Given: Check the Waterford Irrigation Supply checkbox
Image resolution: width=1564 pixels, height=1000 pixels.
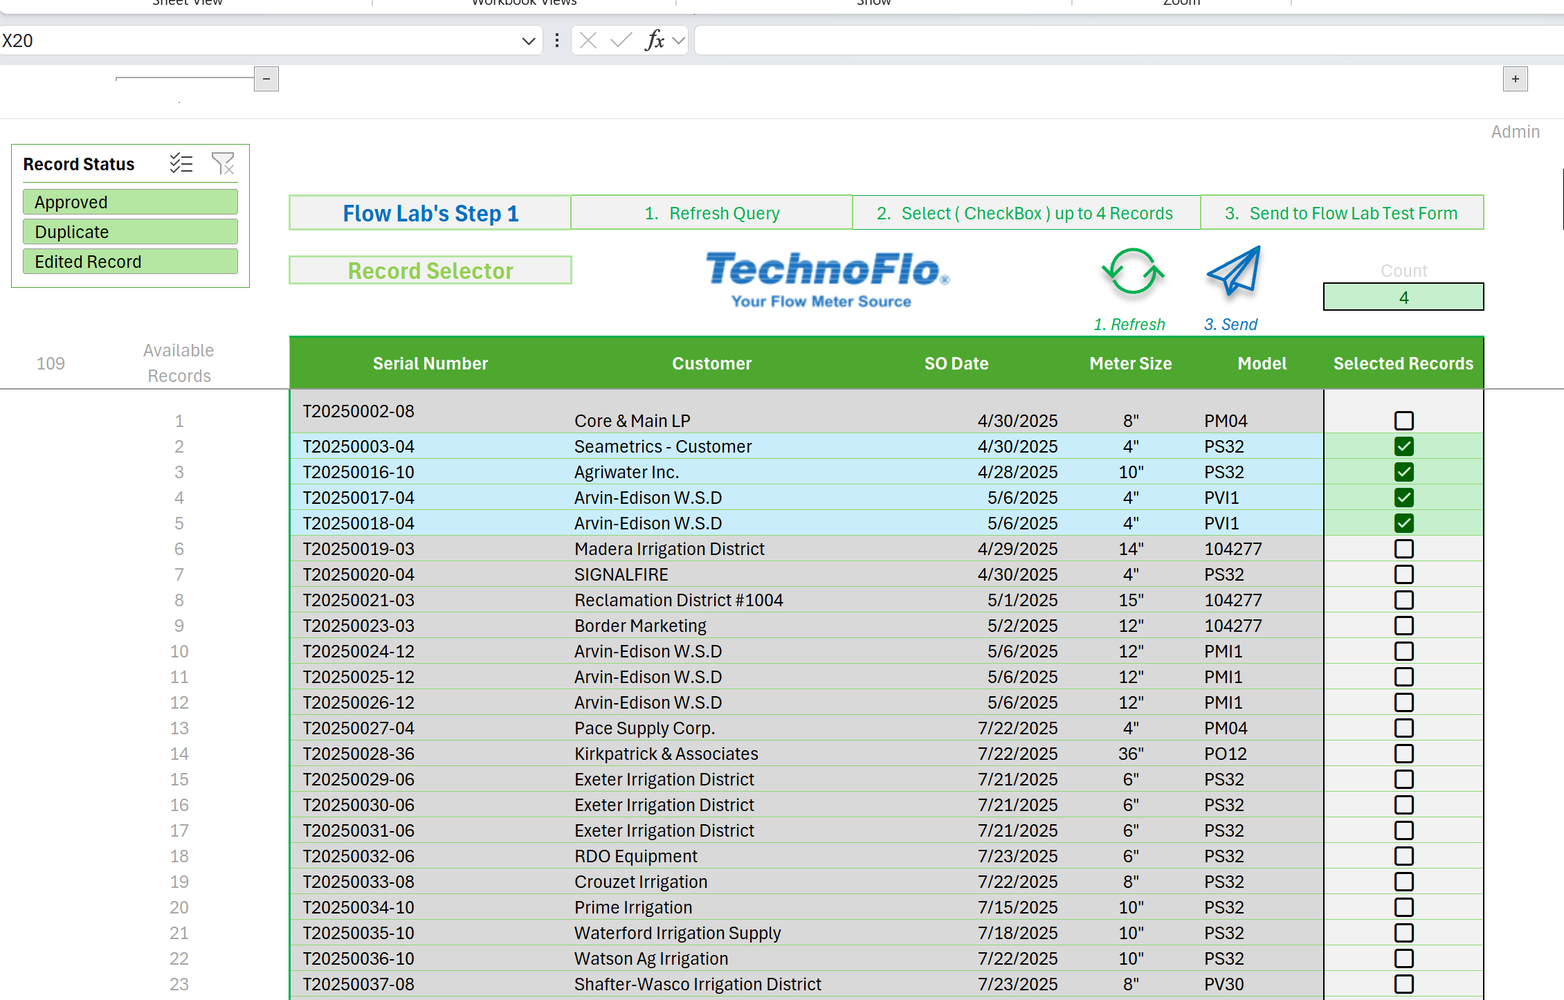Looking at the screenshot, I should [1404, 933].
